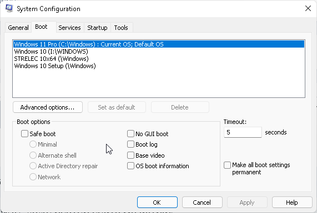Switch to the General tab
Viewport: 317px width, 213px height.
pos(18,28)
